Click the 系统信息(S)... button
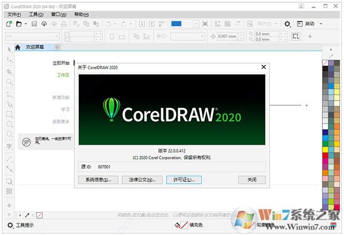This screenshot has width=344, height=235. pos(98,180)
